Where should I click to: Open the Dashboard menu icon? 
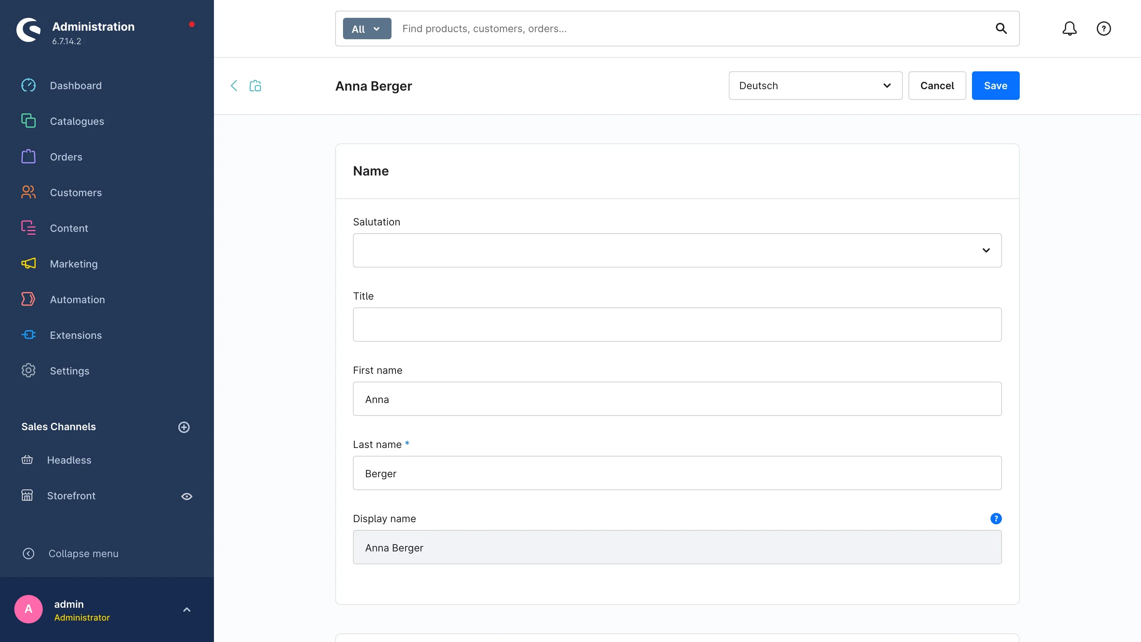(x=29, y=85)
